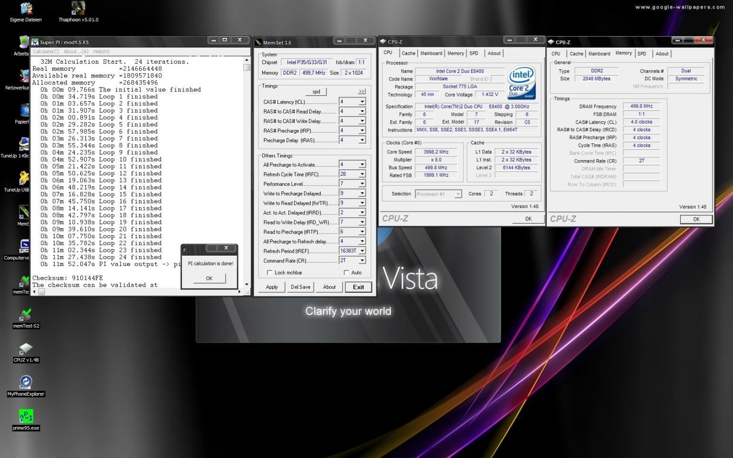The height and width of the screenshot is (458, 733).
Task: Switch to Mainboard tab in CPU-Z processor window
Action: [x=431, y=53]
